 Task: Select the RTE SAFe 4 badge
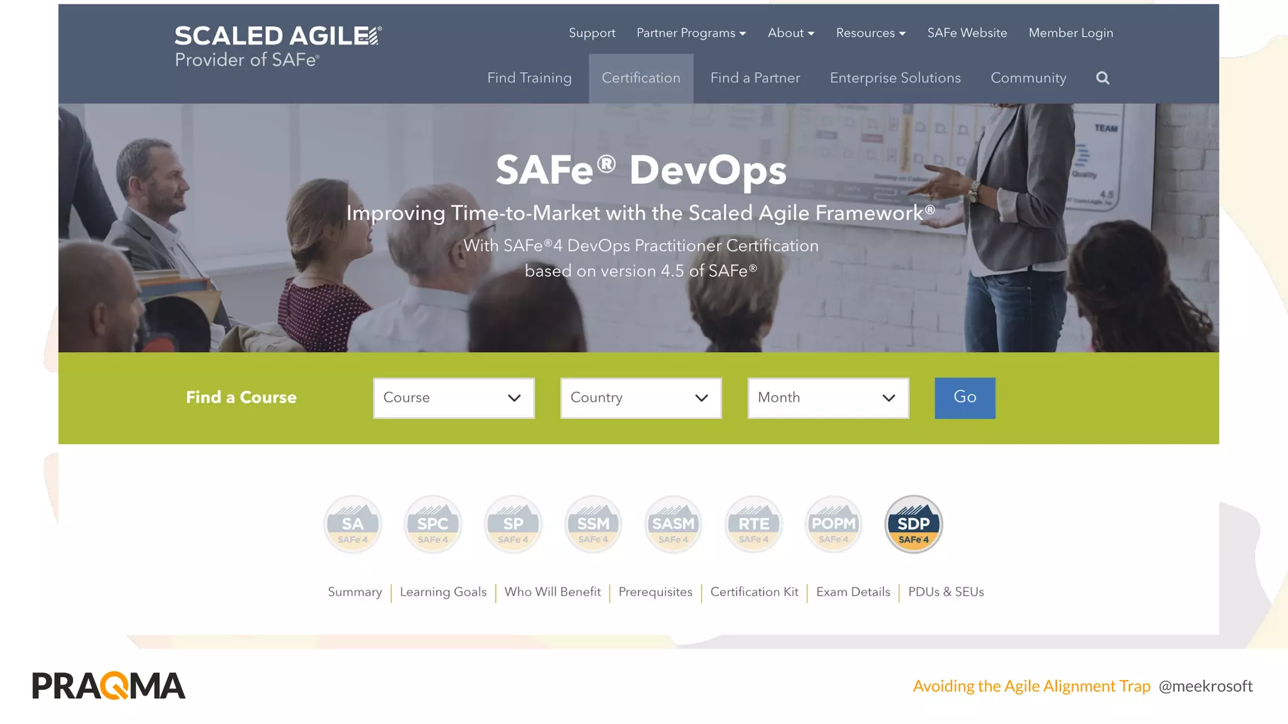pos(753,524)
